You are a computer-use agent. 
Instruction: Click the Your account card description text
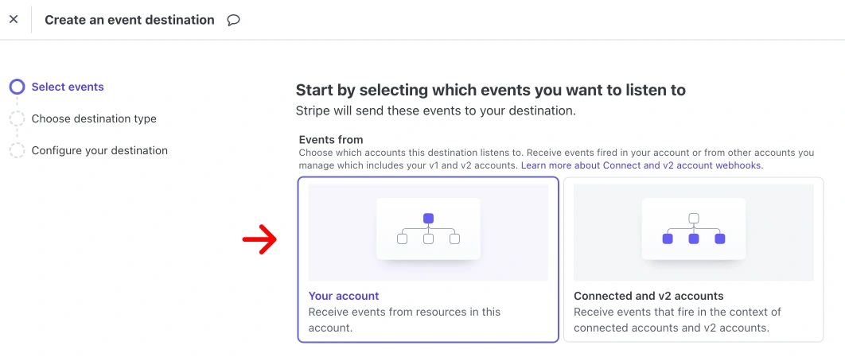tap(404, 320)
